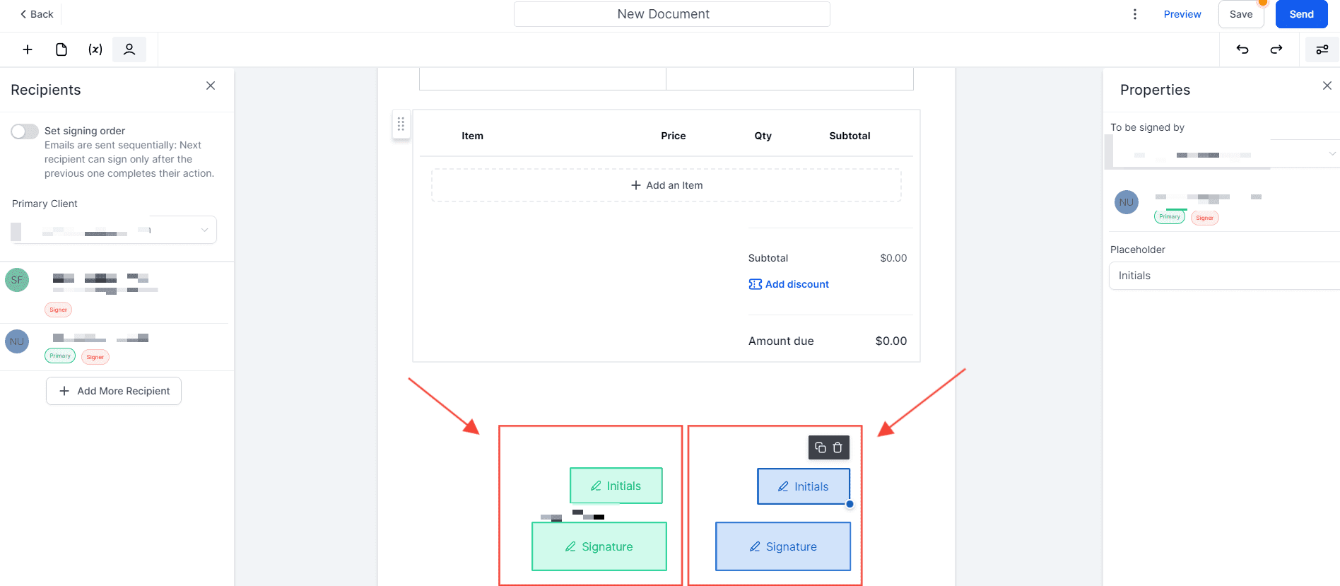The width and height of the screenshot is (1340, 586).
Task: Click the redo arrow icon
Action: click(x=1276, y=49)
